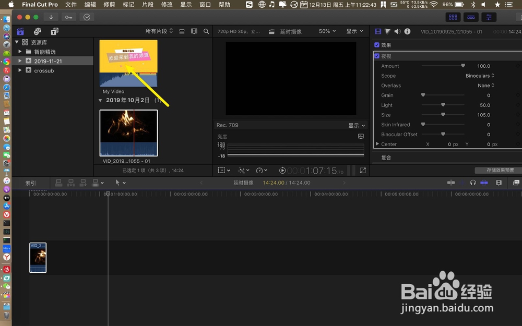
Task: Click the 索引 index button
Action: (x=31, y=183)
